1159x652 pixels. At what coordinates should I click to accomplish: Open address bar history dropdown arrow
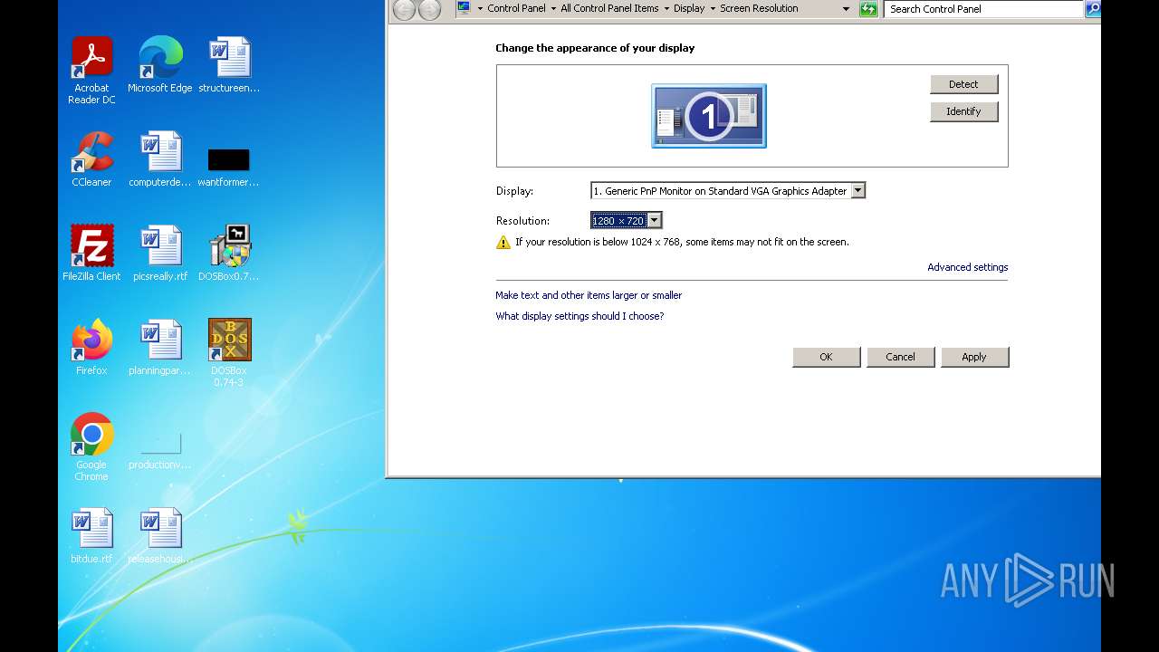pos(846,9)
